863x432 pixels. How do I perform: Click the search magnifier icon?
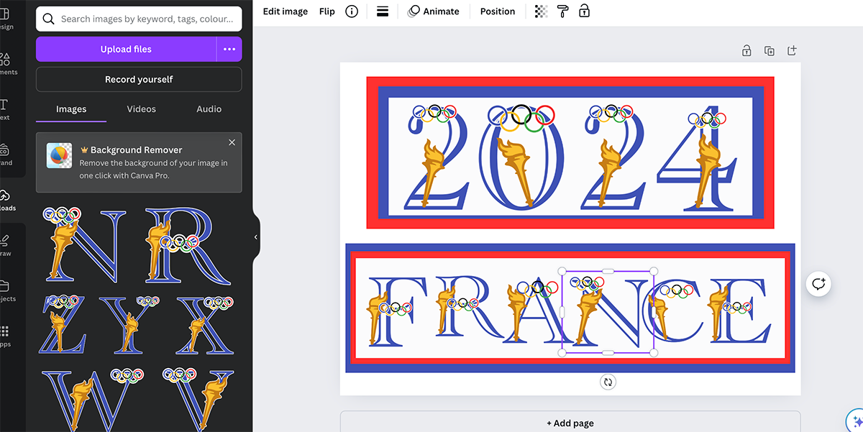tap(49, 19)
